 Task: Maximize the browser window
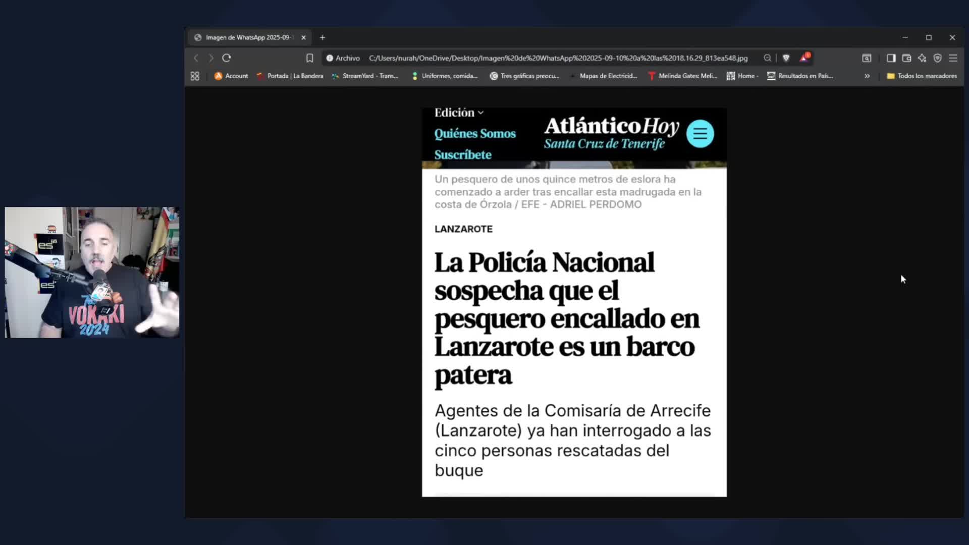[929, 37]
